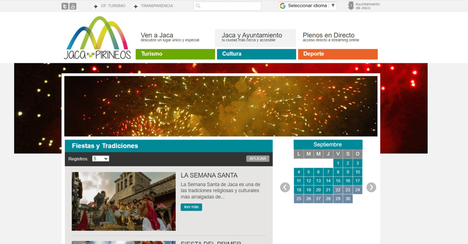Open the Registros count dropdown

pos(100,158)
